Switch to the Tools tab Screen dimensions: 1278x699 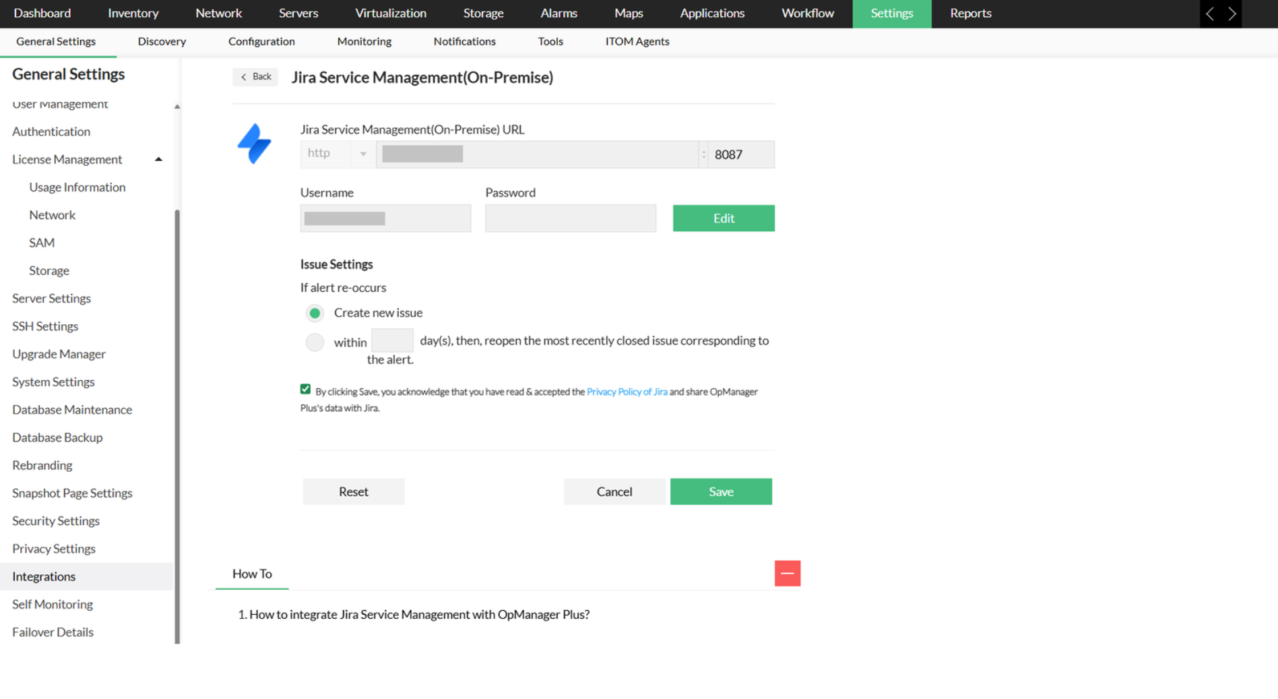tap(550, 42)
